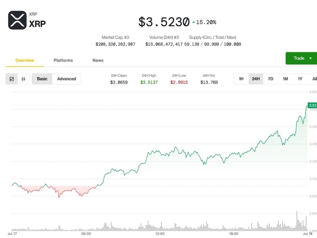Click the Volume (24h) #3 label
317x238 pixels.
pos(164,37)
